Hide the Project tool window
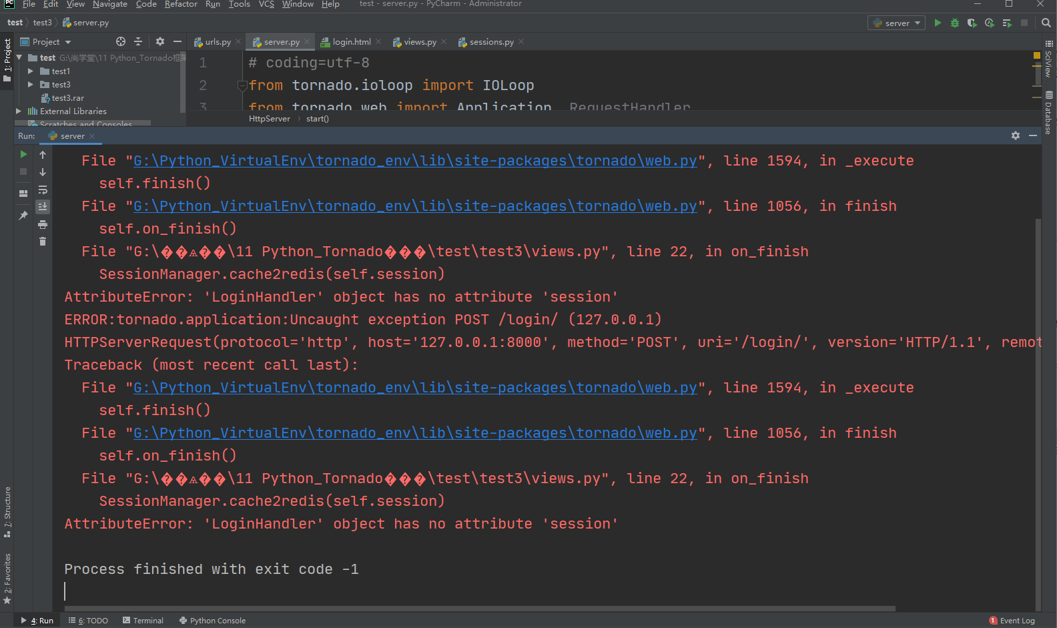 tap(178, 41)
